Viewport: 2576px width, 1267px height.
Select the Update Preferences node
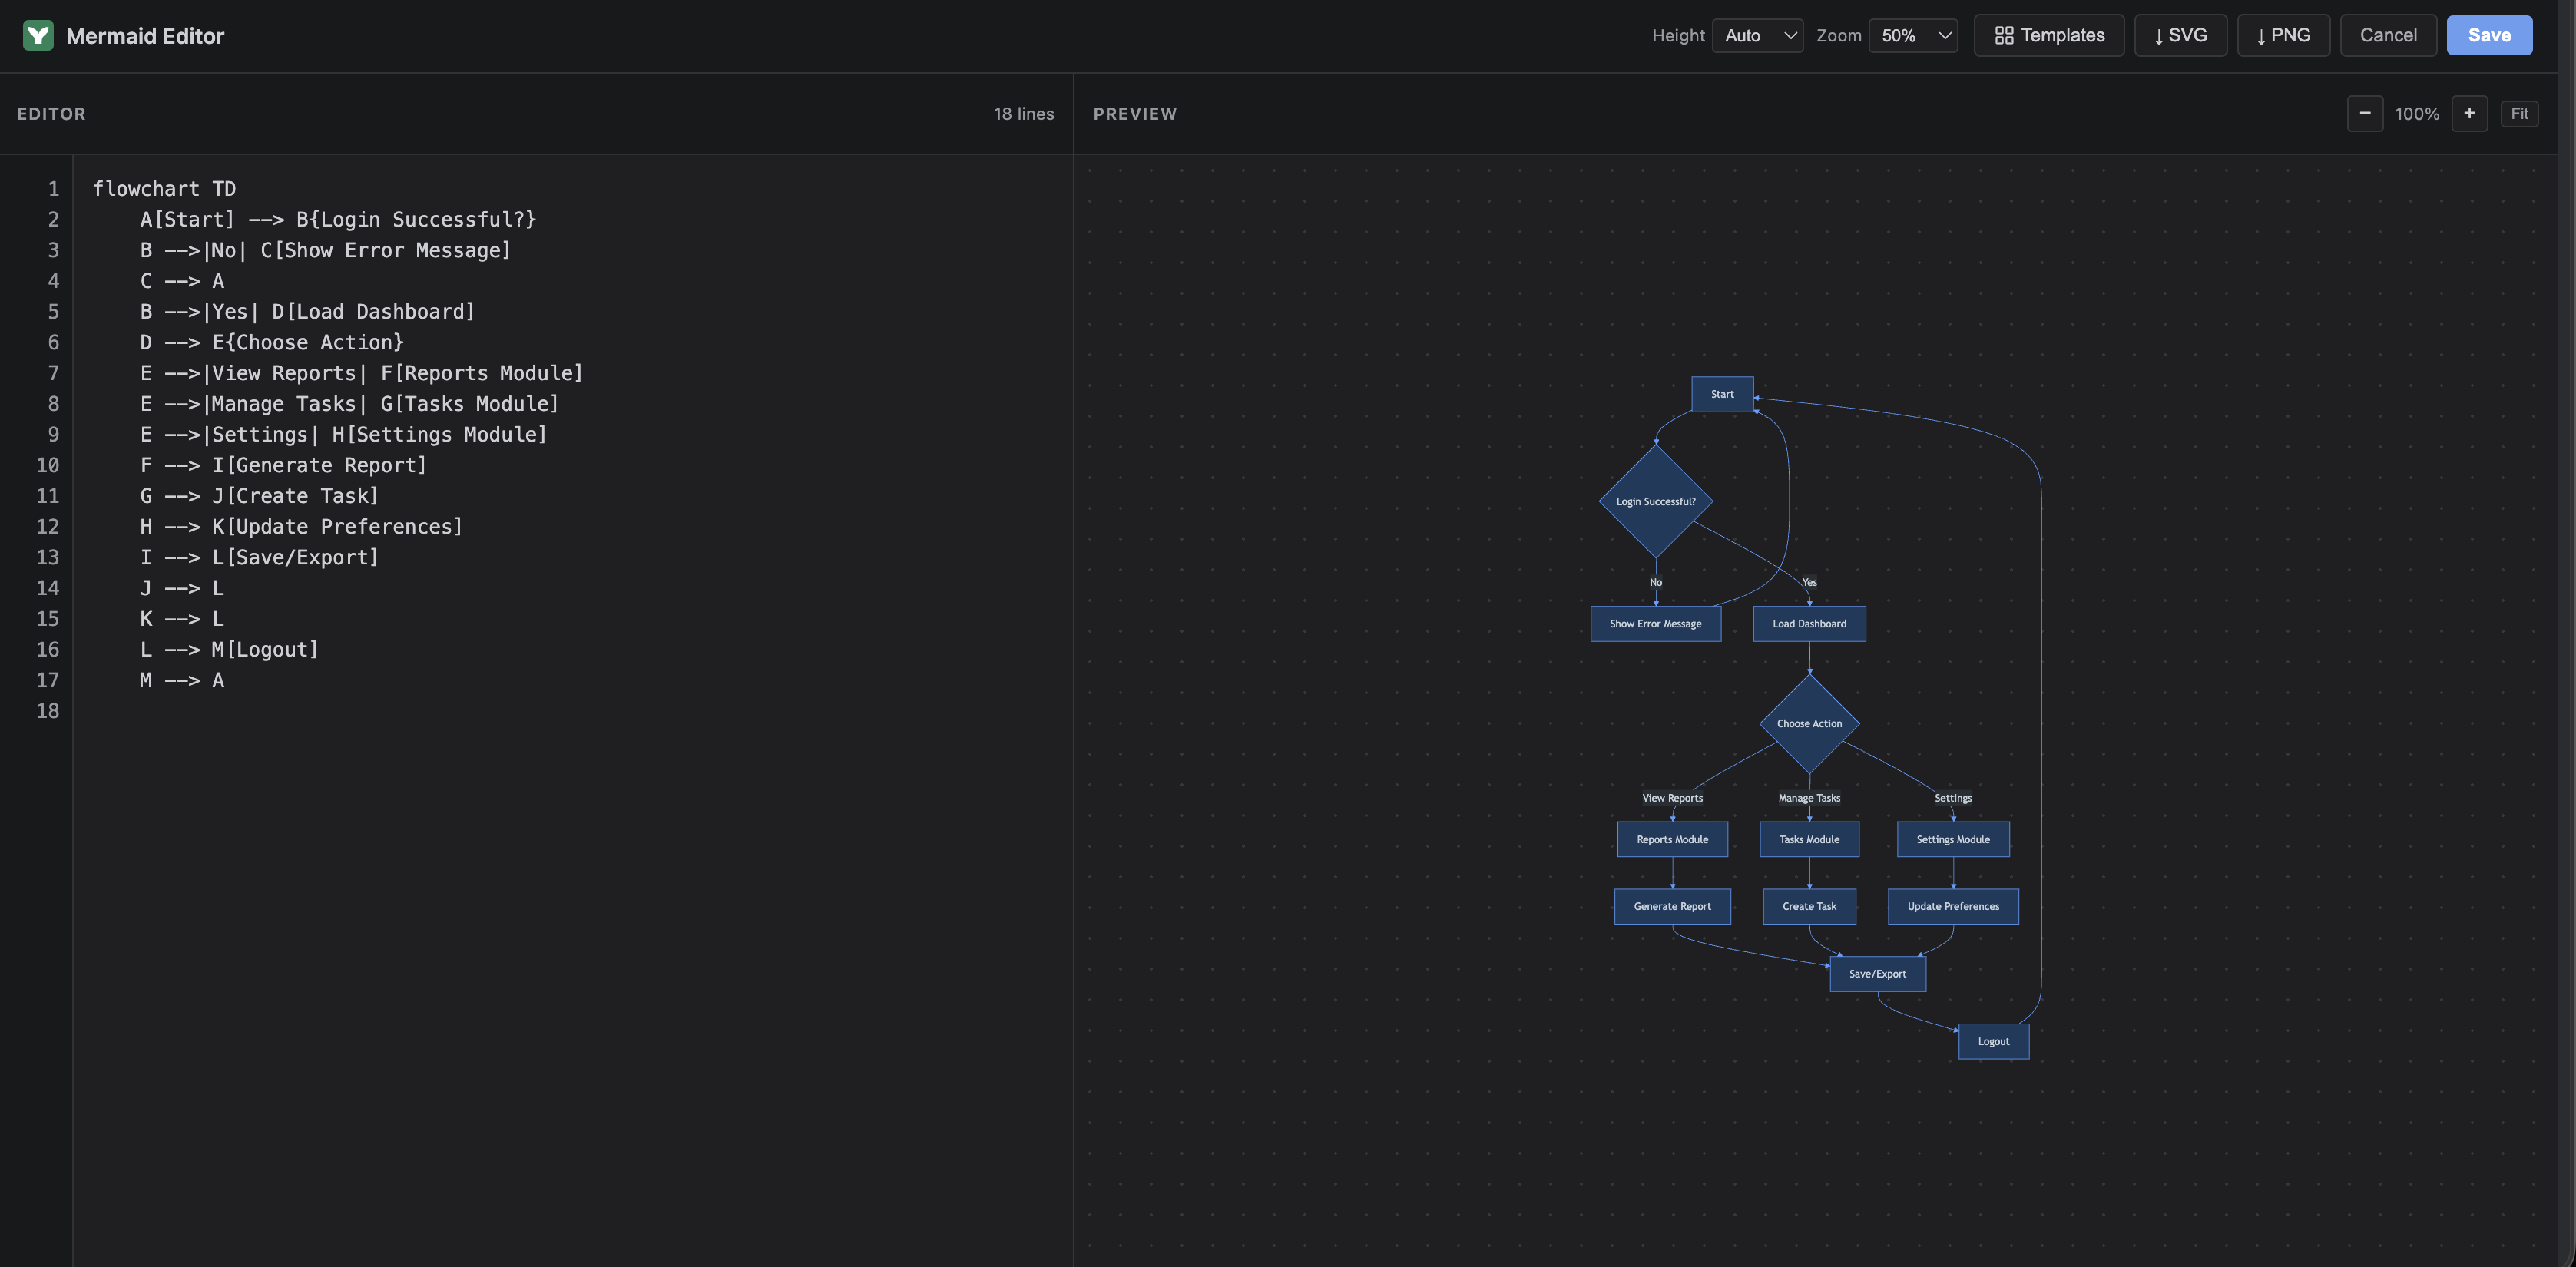point(1953,906)
